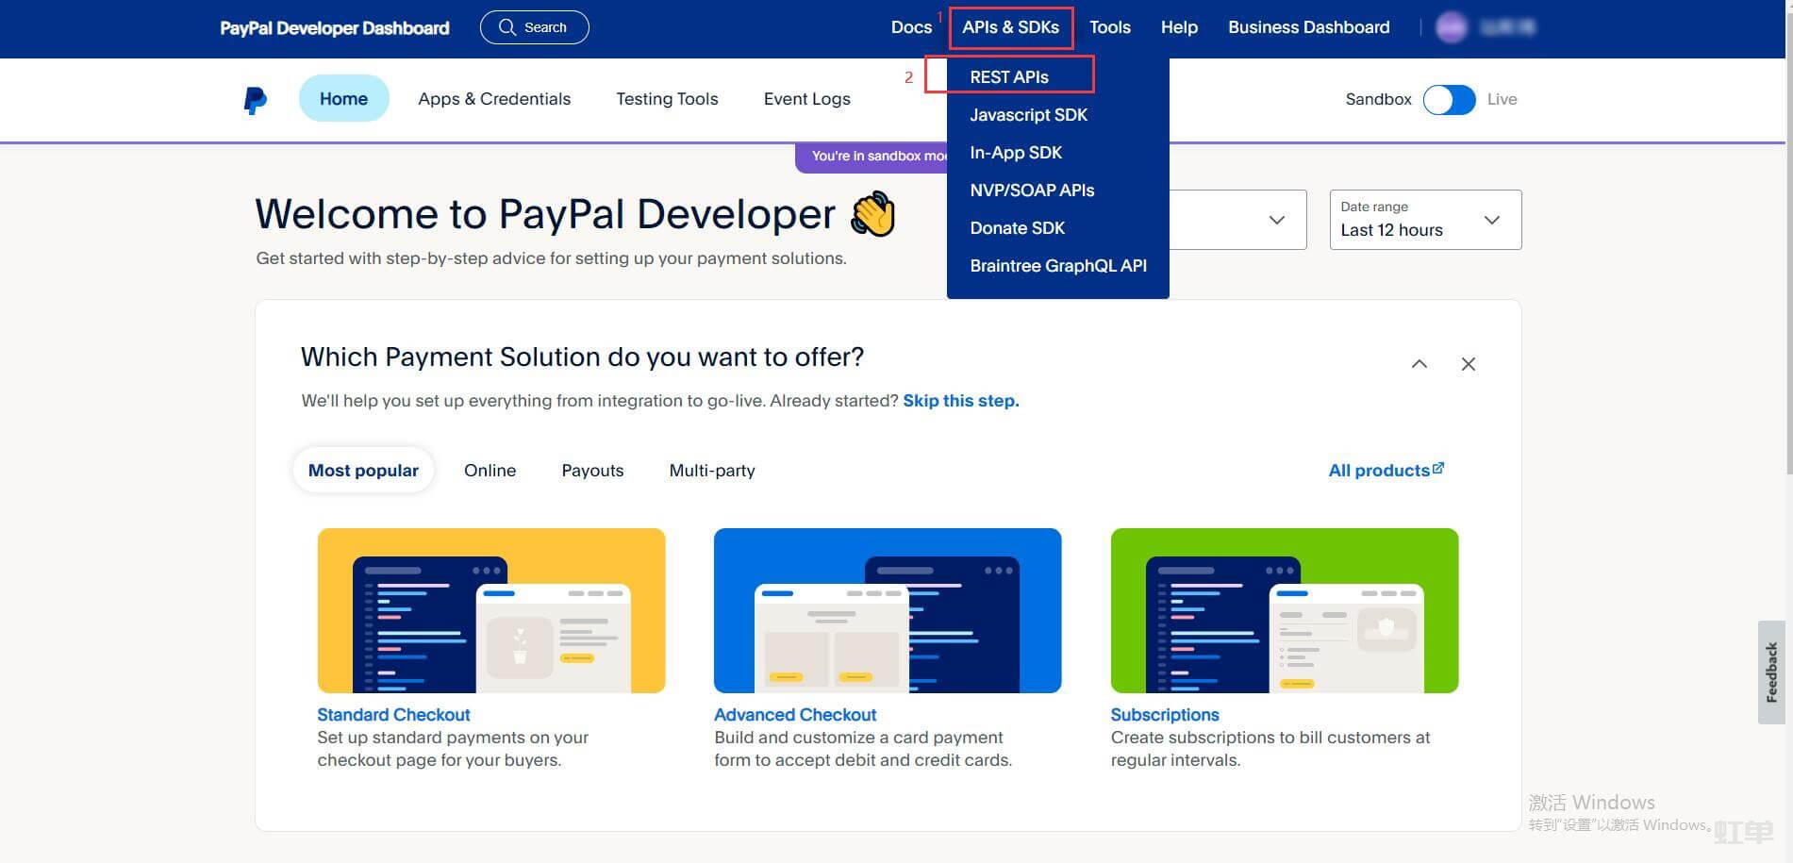Click the PayPal logo icon
The image size is (1793, 863).
[256, 100]
